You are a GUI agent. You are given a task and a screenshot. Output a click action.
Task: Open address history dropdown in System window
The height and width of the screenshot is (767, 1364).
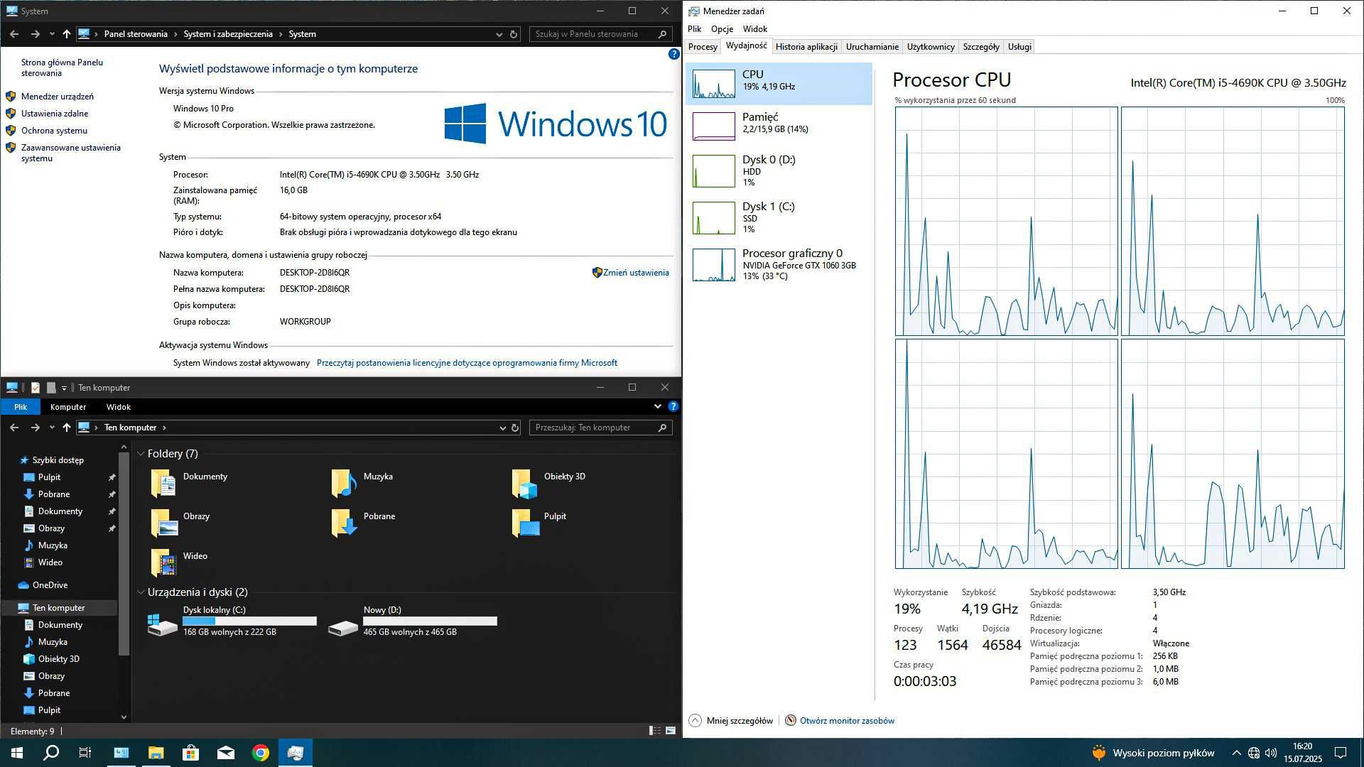click(499, 34)
